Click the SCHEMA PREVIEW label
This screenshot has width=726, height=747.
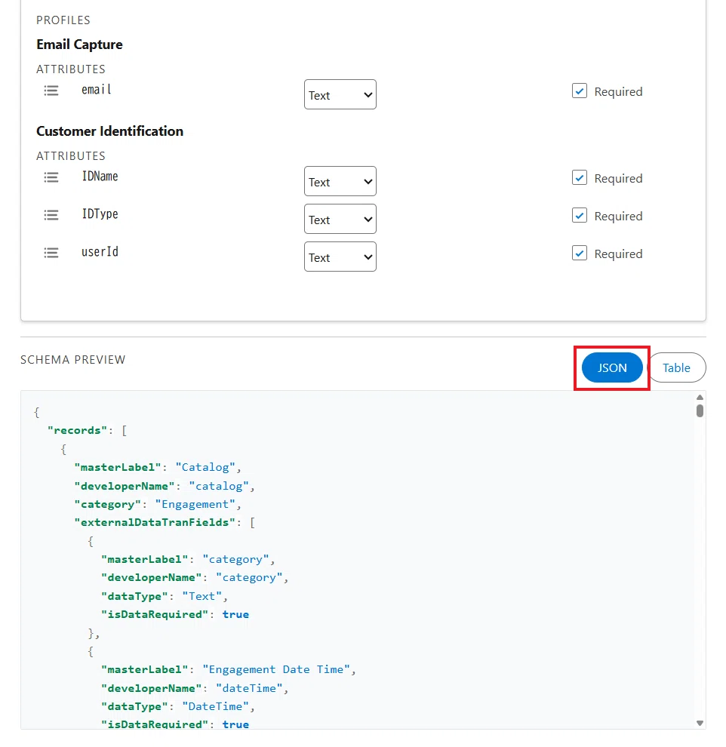(73, 360)
